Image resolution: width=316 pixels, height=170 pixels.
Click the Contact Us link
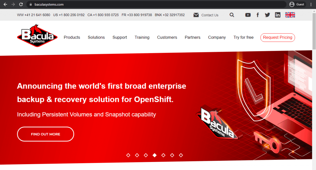click(210, 15)
